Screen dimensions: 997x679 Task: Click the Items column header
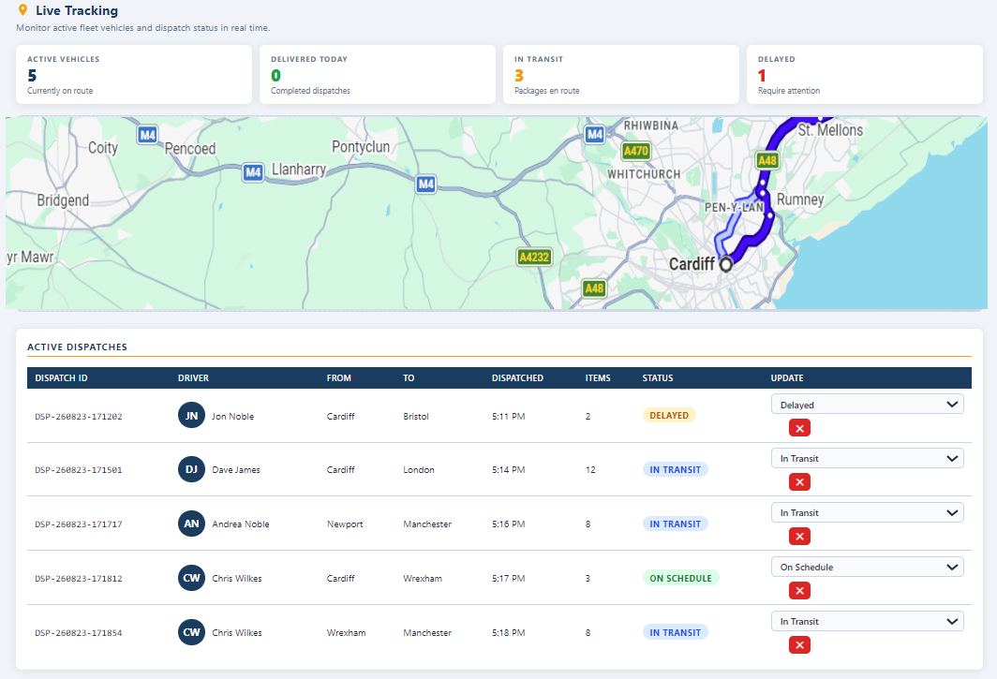click(598, 377)
